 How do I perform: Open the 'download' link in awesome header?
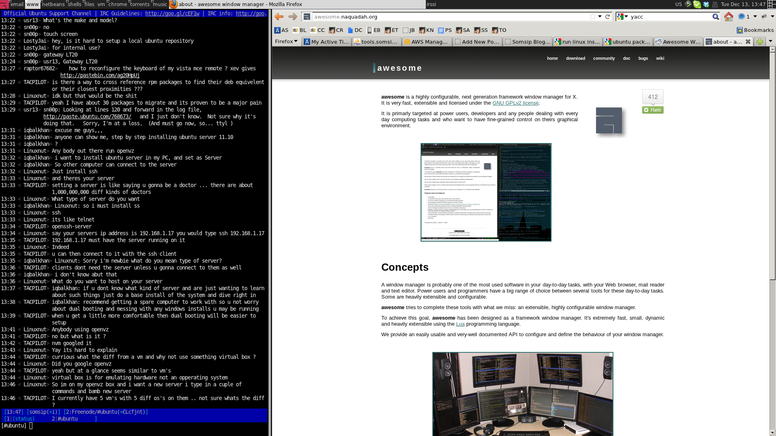pyautogui.click(x=575, y=59)
